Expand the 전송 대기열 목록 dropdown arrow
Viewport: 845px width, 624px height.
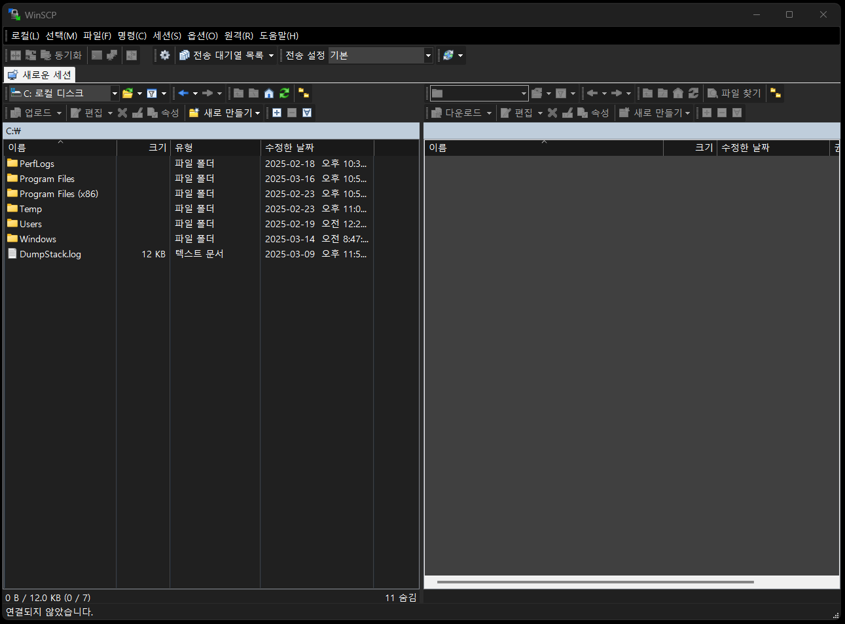point(271,56)
